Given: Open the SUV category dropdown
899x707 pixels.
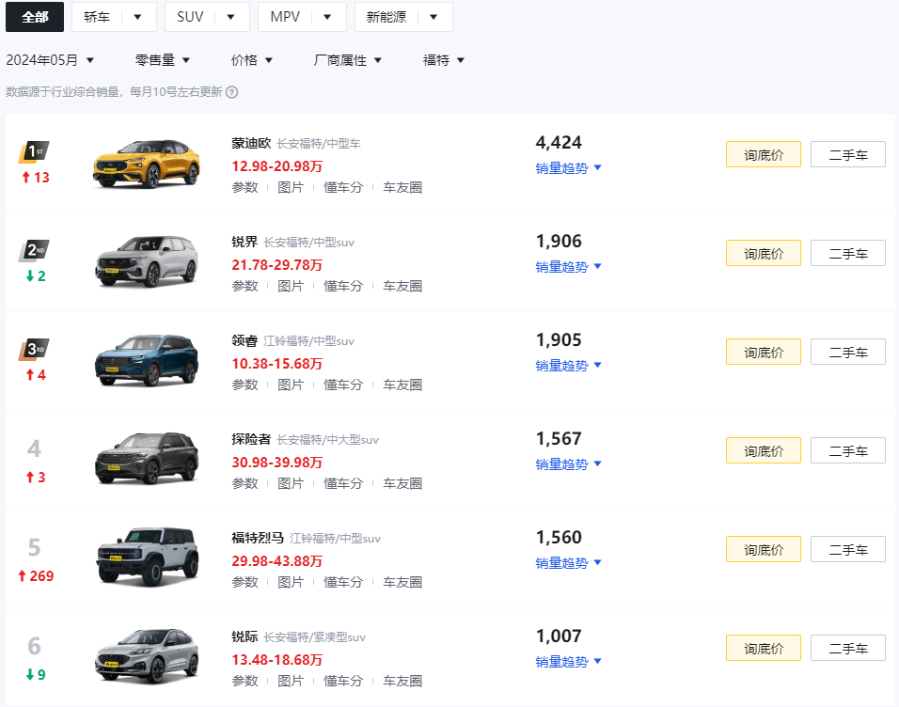Looking at the screenshot, I should click(207, 17).
